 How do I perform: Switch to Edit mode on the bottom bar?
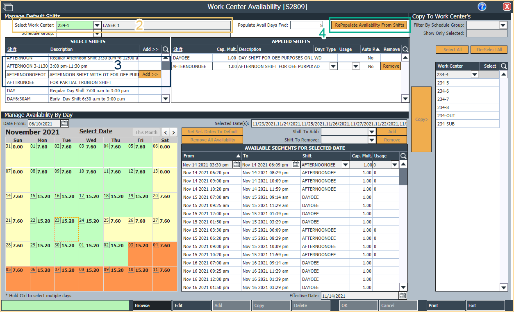(191, 305)
